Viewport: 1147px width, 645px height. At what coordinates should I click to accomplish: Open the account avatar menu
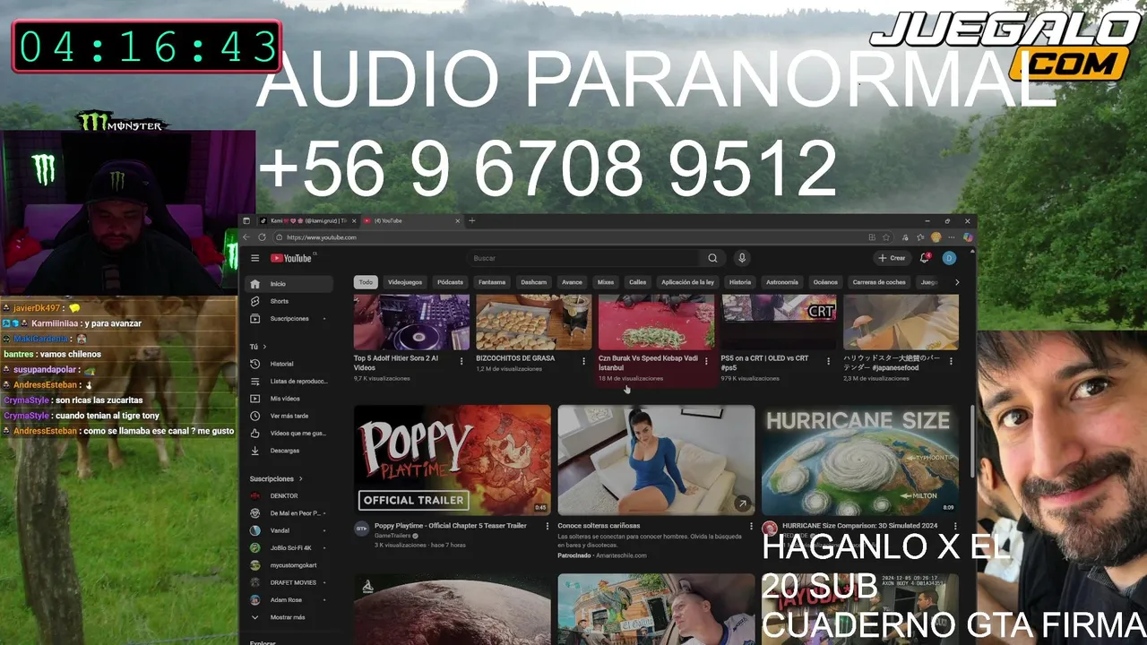[949, 258]
